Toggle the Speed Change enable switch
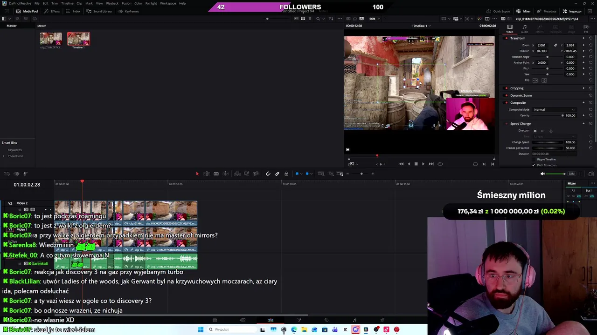597x335 pixels. (x=506, y=124)
